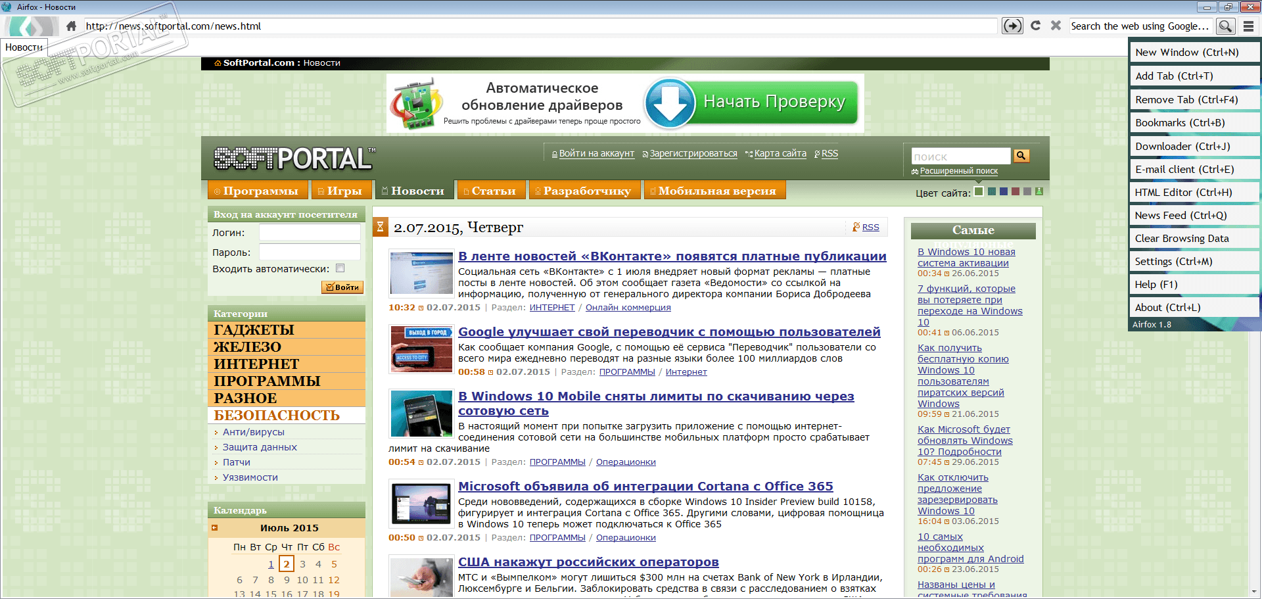The image size is (1262, 599).
Task: Select the red site color swatch
Action: (x=1016, y=191)
